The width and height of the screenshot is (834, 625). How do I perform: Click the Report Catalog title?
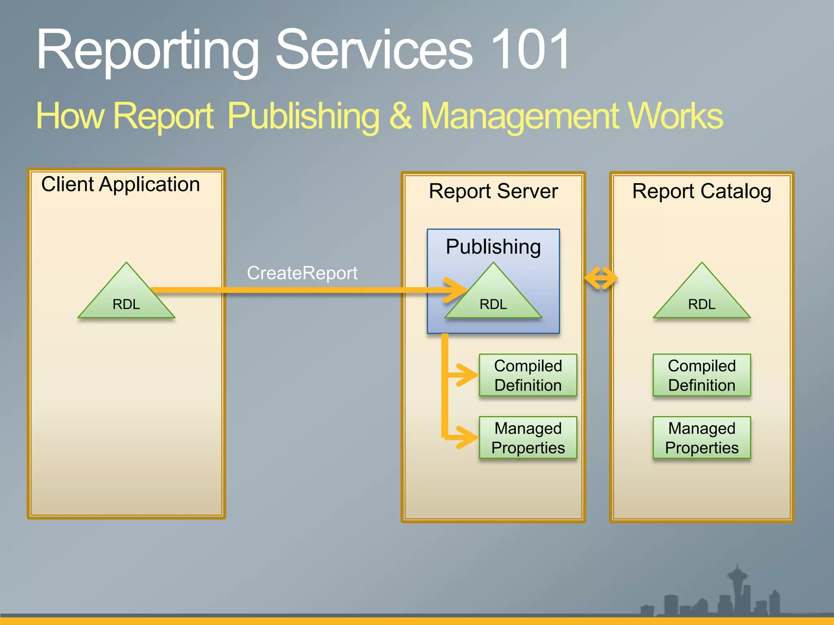pos(702,191)
